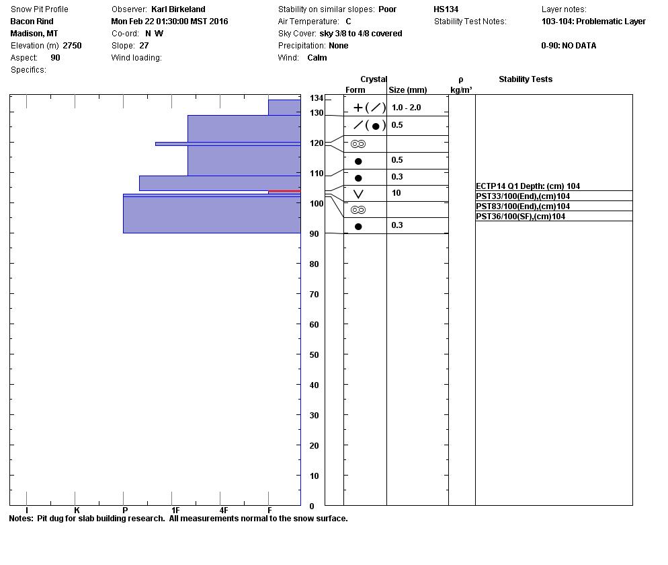Click the depth axis label '0'

pos(312,506)
